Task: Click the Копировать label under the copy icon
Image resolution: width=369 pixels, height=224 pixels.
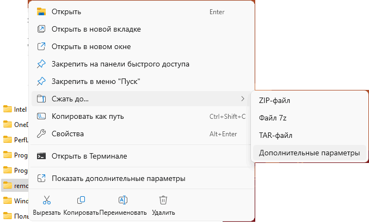Action: click(x=81, y=213)
